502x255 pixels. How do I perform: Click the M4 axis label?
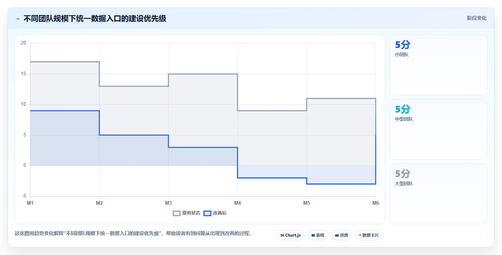tap(237, 203)
